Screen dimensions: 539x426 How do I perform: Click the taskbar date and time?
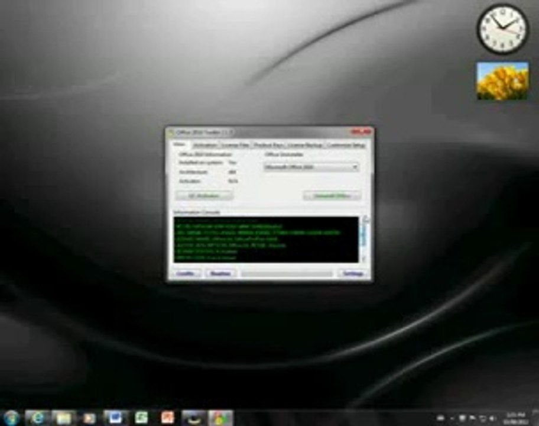tap(515, 418)
